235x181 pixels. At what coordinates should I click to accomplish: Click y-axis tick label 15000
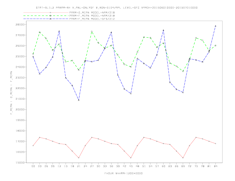[x=20, y=163]
